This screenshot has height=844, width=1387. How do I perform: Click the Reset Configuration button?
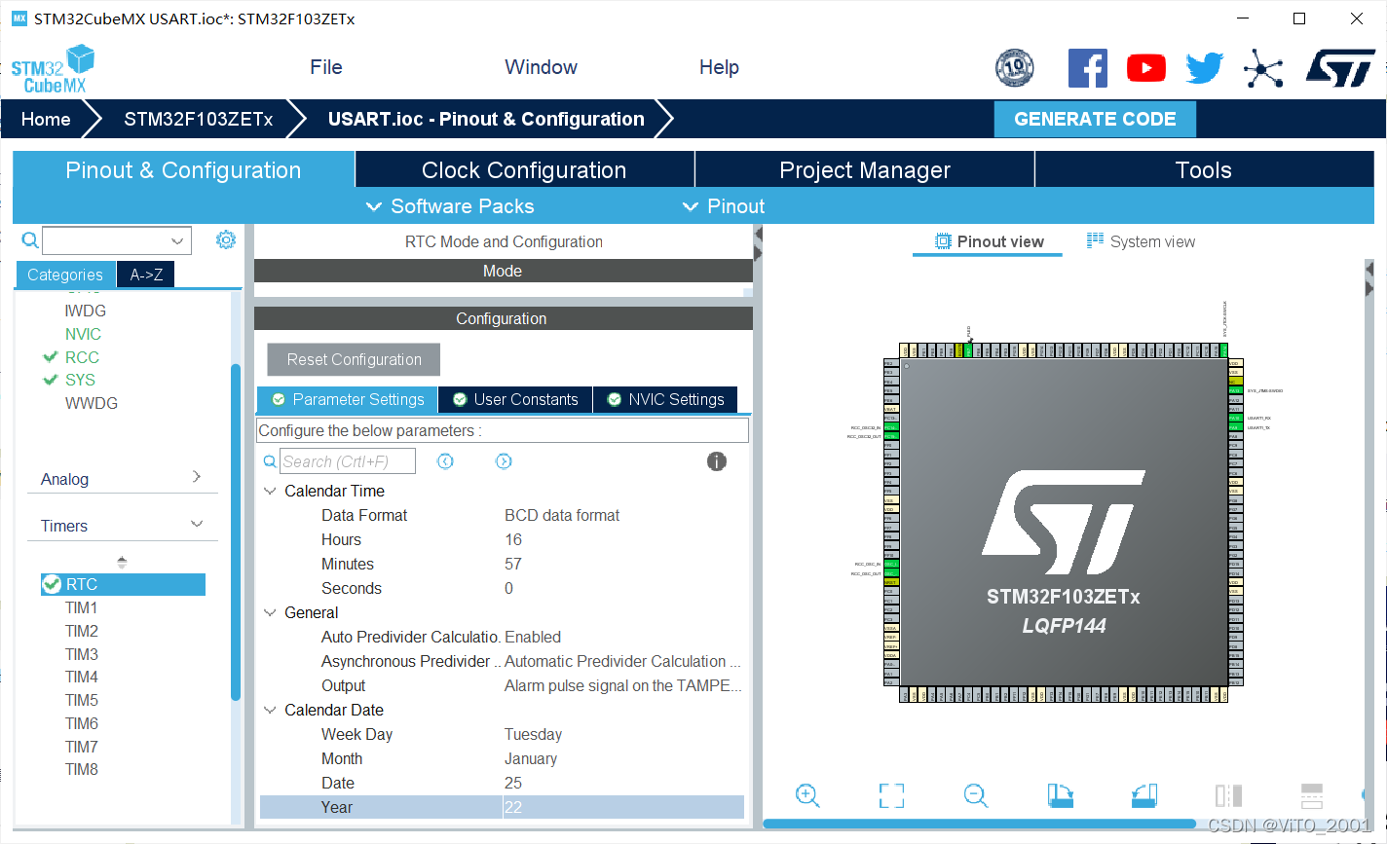(x=354, y=359)
